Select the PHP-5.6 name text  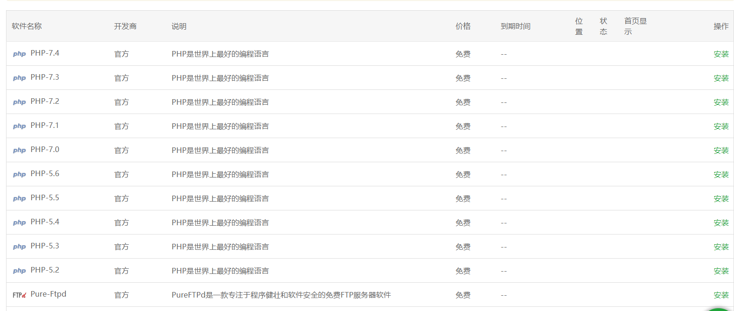(x=45, y=174)
